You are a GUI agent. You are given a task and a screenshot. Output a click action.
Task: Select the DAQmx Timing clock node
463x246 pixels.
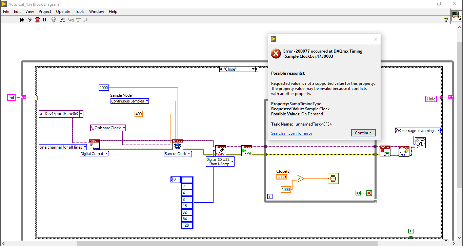(177, 145)
